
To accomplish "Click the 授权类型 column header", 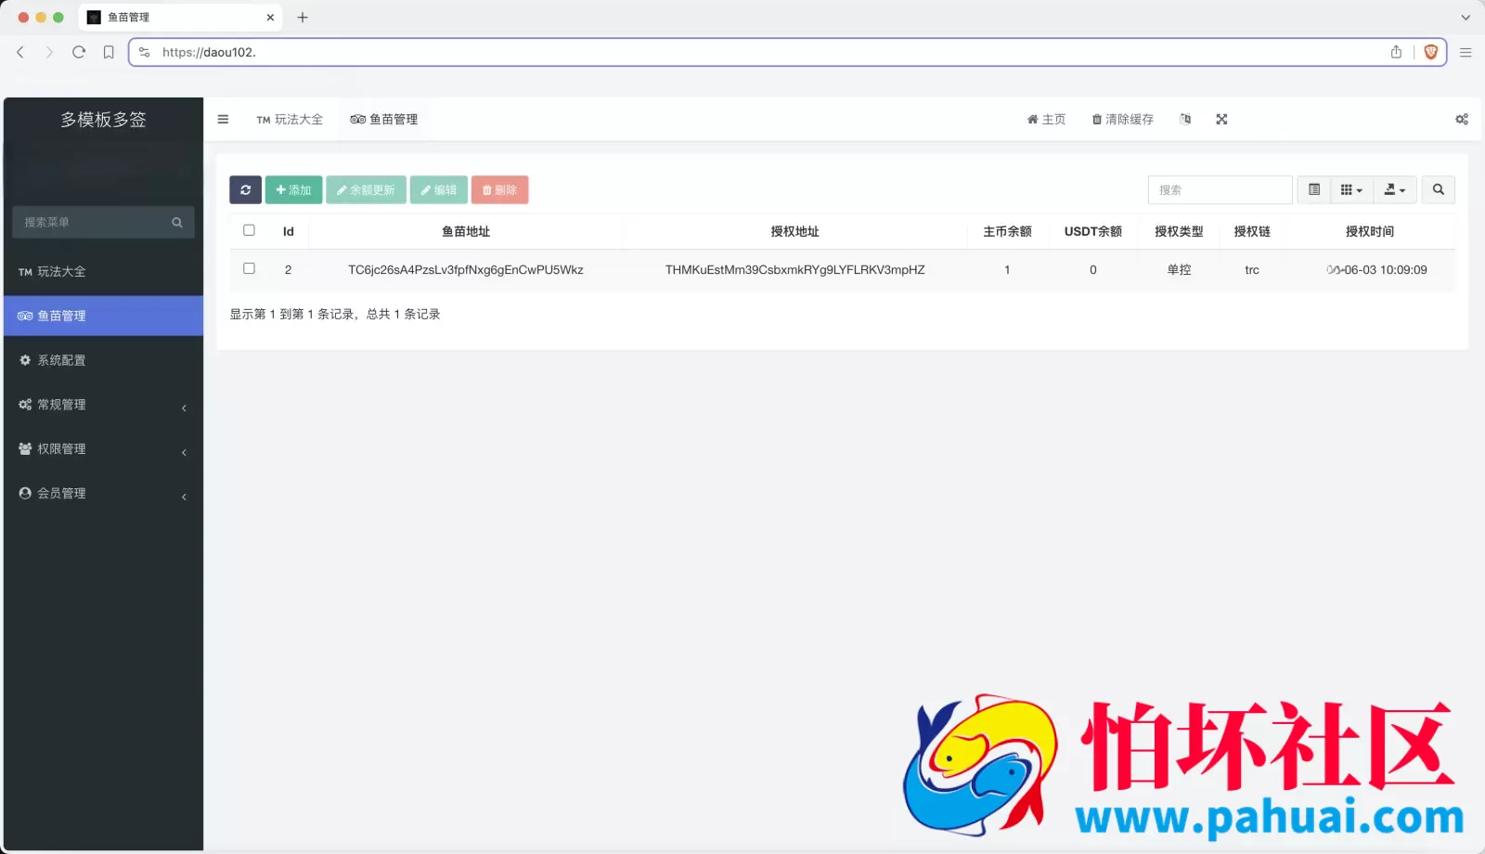I will click(1179, 231).
